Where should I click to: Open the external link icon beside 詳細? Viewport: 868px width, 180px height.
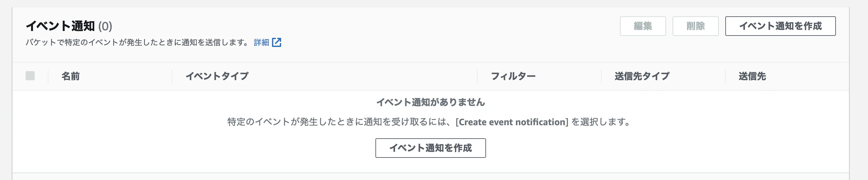[x=277, y=42]
